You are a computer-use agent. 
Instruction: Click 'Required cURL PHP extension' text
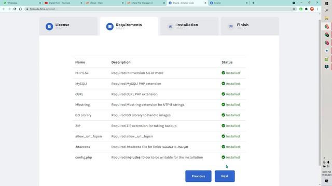(134, 94)
